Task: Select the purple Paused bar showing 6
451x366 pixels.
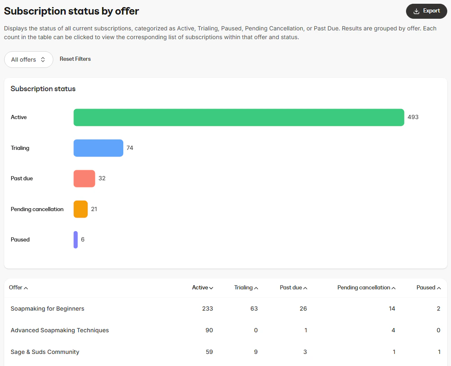Action: point(75,239)
